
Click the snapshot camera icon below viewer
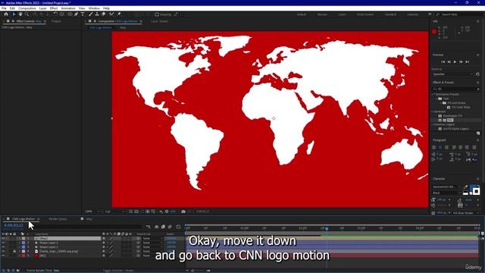point(183,212)
